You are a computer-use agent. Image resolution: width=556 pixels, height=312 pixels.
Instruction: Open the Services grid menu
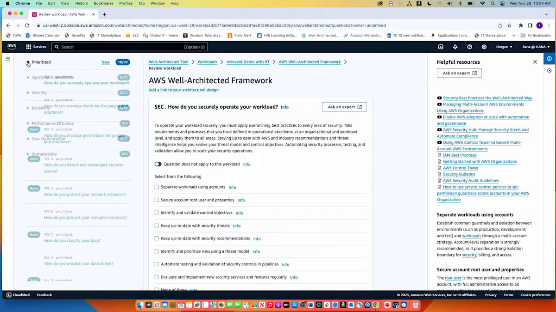36,47
